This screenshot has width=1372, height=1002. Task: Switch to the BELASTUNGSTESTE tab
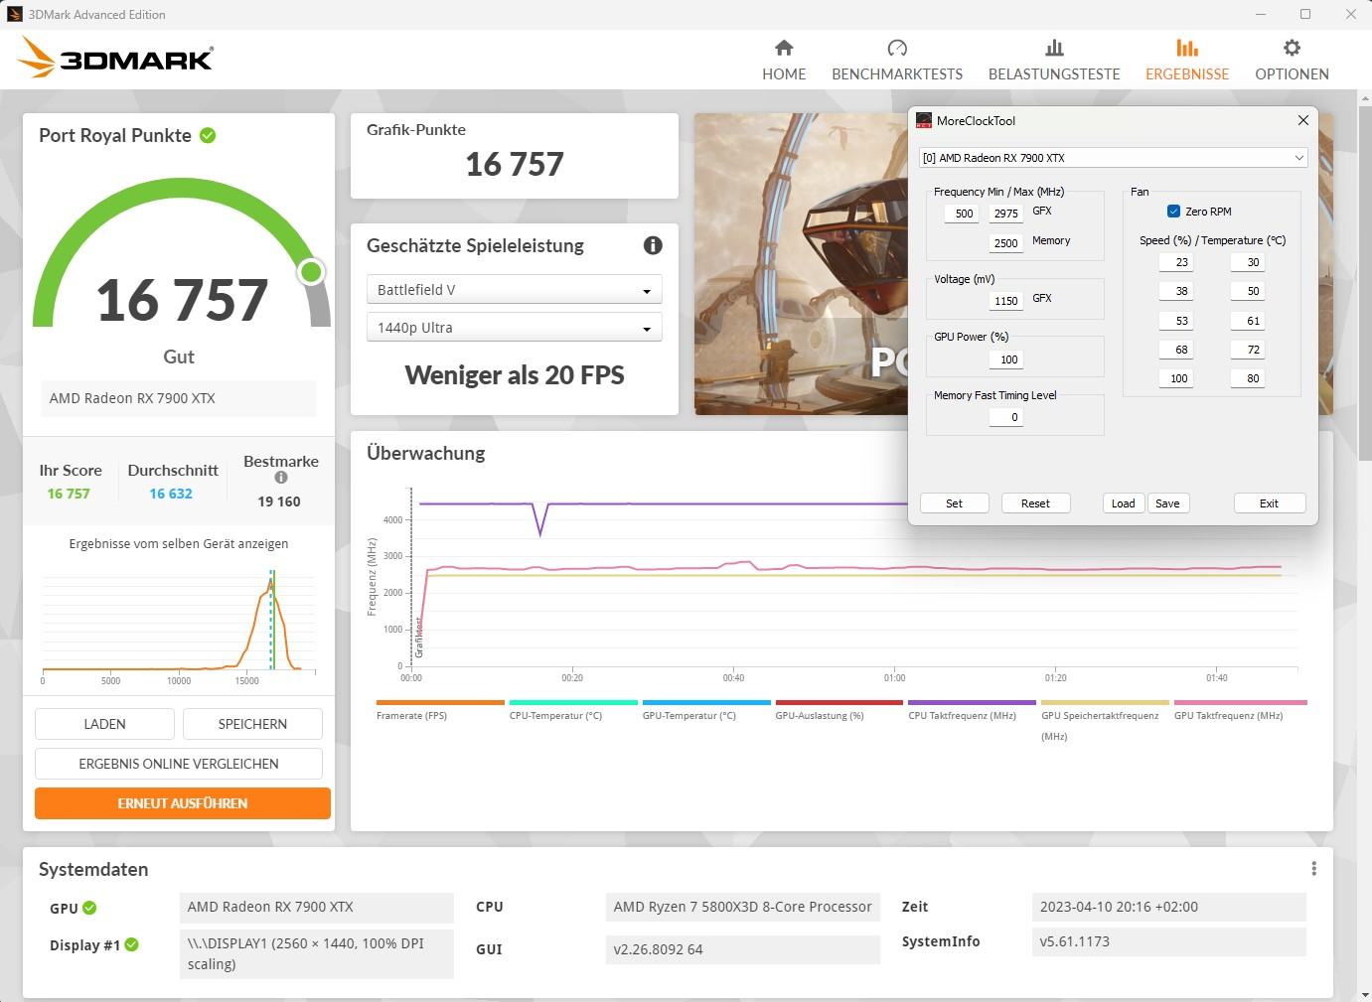click(1054, 73)
